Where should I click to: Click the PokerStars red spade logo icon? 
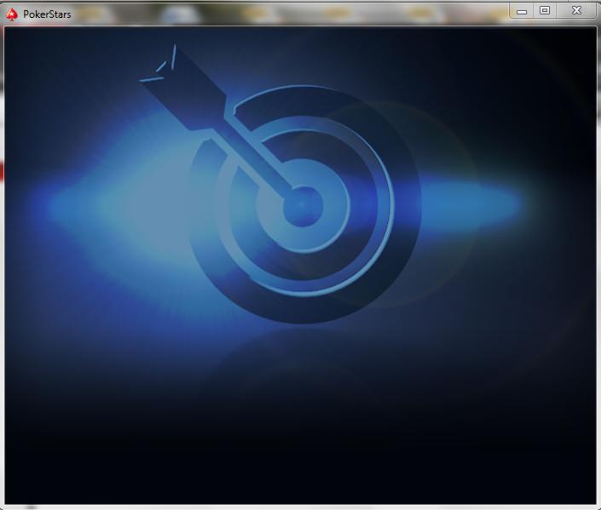(x=12, y=14)
